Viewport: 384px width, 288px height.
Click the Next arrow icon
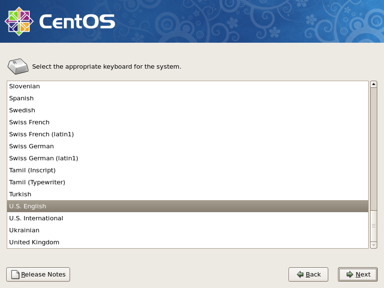(x=349, y=275)
